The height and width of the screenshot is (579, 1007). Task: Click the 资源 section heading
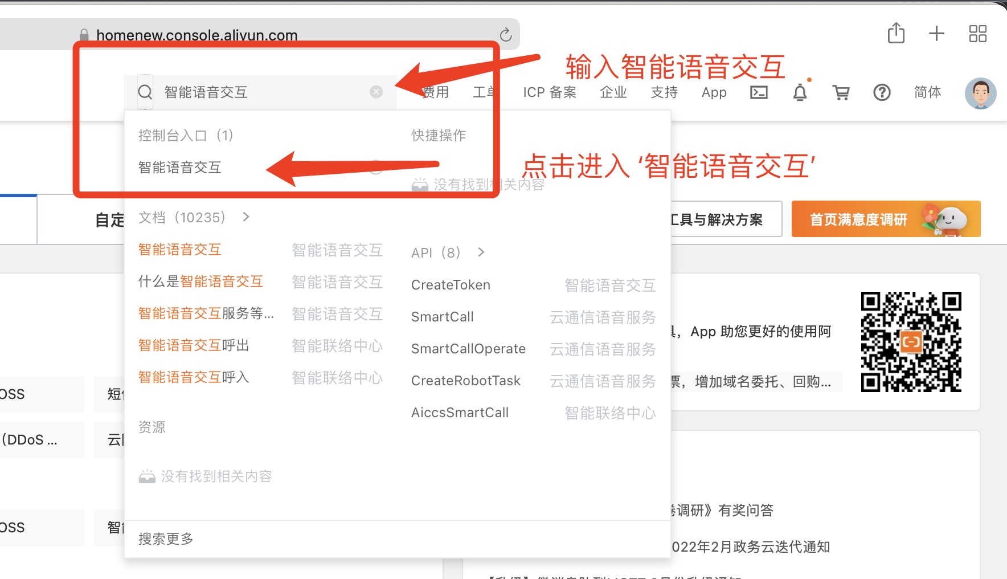click(x=152, y=427)
